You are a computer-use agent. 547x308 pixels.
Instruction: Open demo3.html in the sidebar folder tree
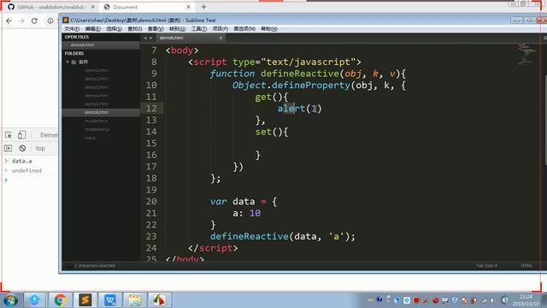97,87
